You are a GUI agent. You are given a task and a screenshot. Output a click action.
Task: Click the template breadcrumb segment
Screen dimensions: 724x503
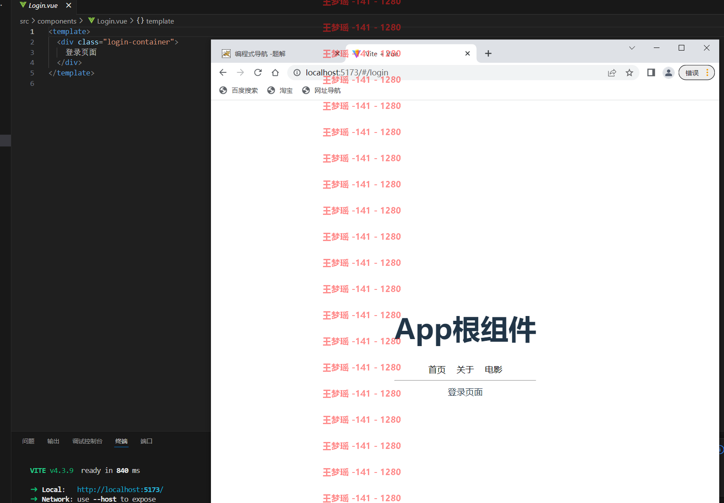(x=155, y=21)
